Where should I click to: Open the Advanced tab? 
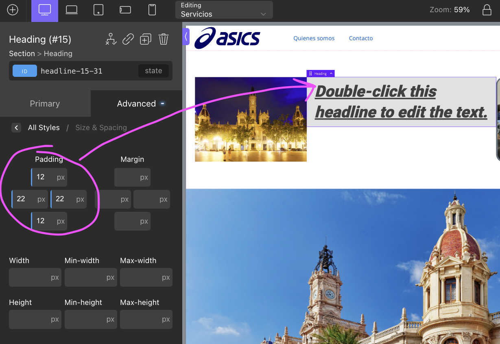[x=136, y=104]
